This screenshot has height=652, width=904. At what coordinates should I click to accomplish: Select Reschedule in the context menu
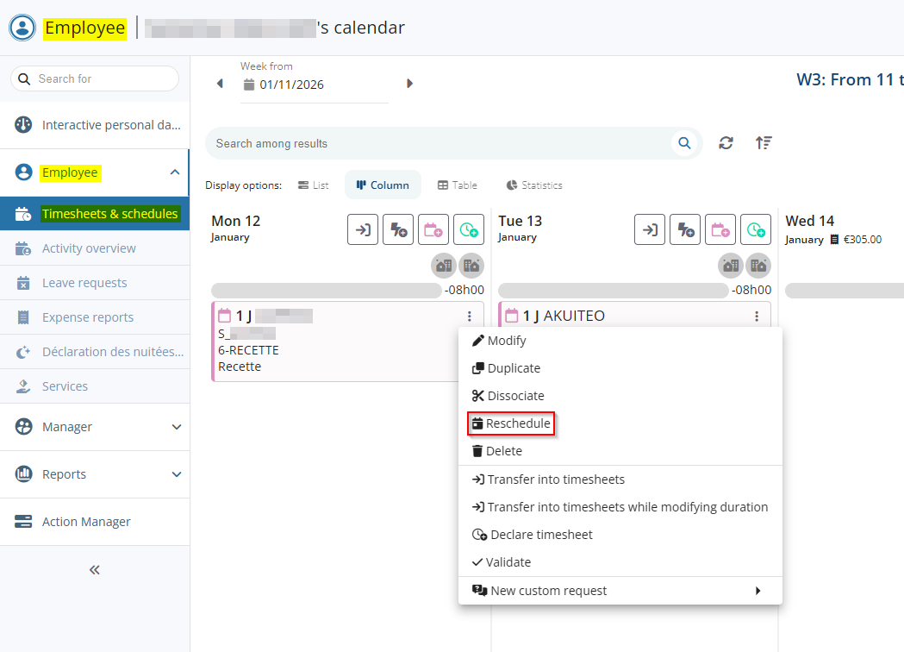coord(510,423)
